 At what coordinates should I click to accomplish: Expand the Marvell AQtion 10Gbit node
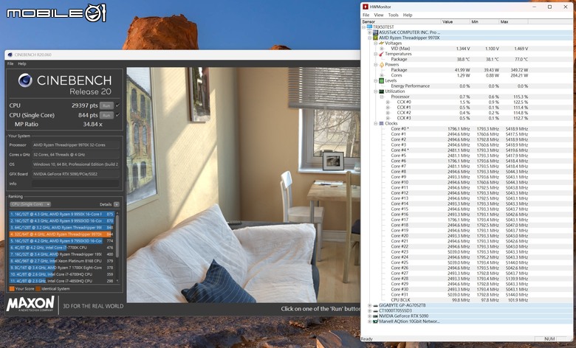click(x=369, y=321)
